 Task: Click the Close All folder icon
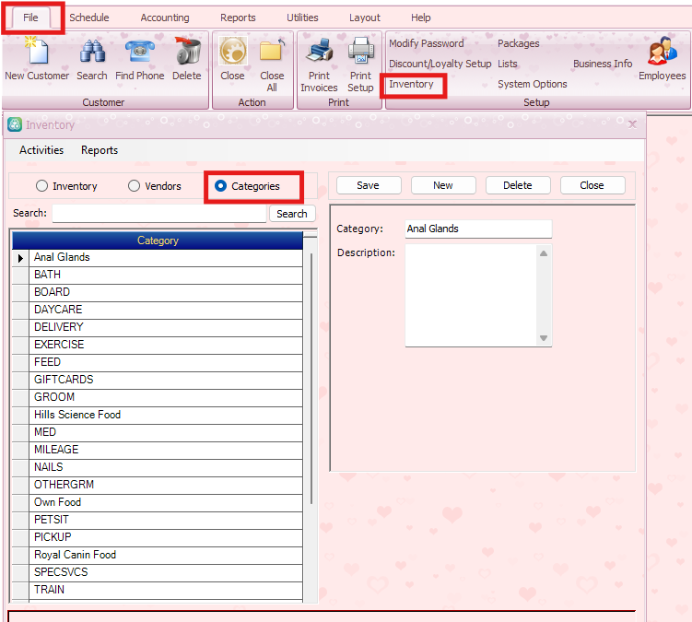pyautogui.click(x=272, y=52)
